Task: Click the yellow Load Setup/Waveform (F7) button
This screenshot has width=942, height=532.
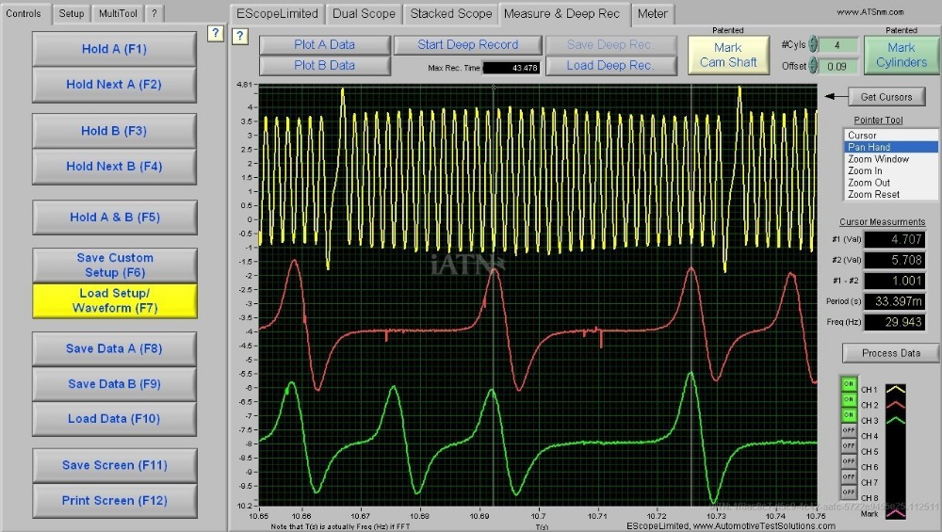Action: [115, 300]
